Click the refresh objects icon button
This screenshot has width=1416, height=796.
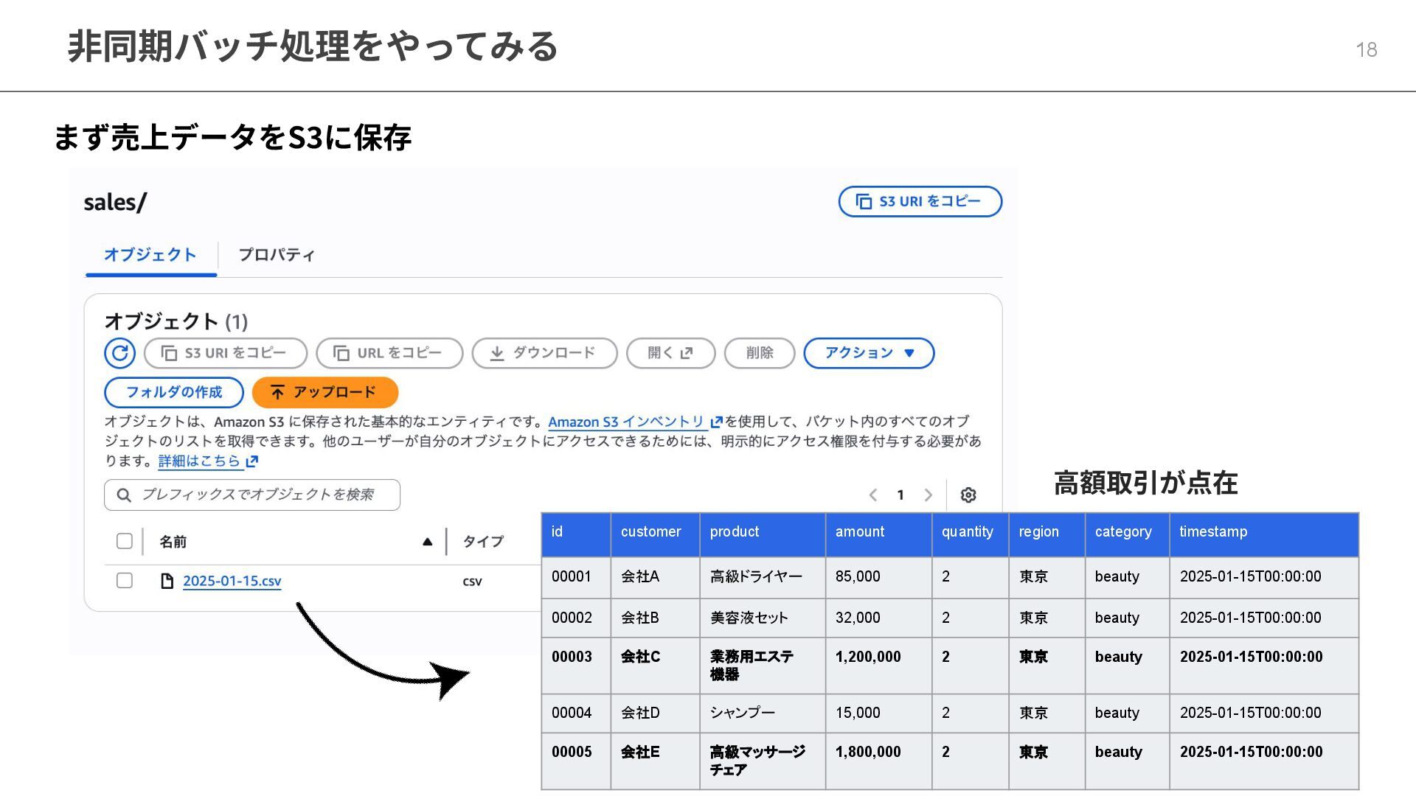119,353
